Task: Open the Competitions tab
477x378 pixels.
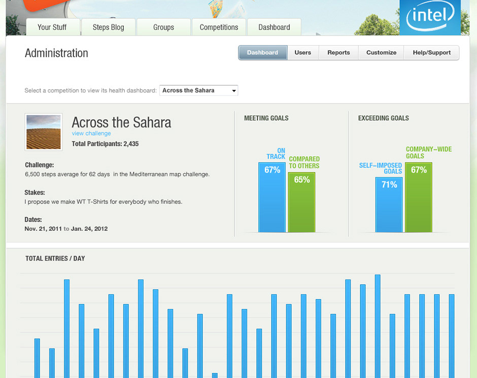Action: (219, 27)
